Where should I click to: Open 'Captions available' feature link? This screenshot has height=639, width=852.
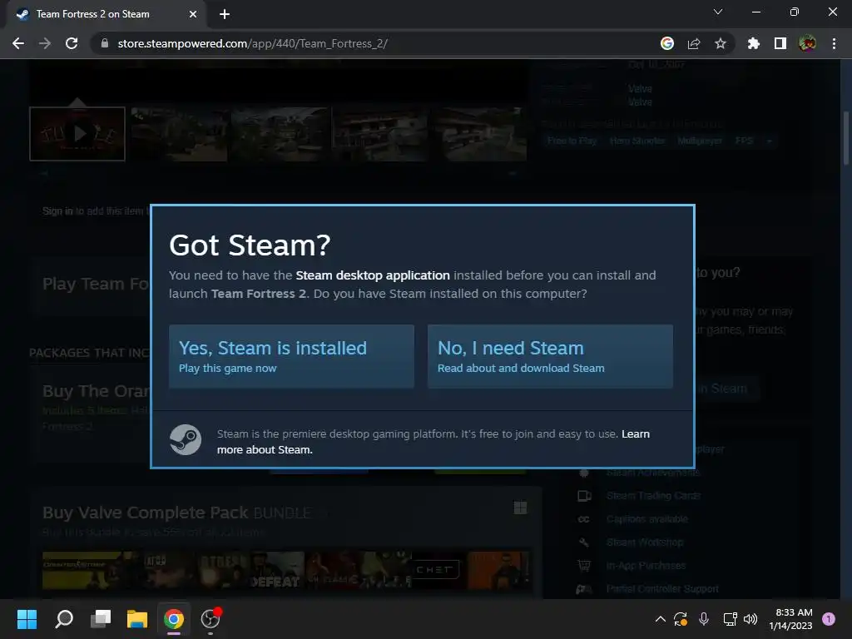(x=647, y=519)
